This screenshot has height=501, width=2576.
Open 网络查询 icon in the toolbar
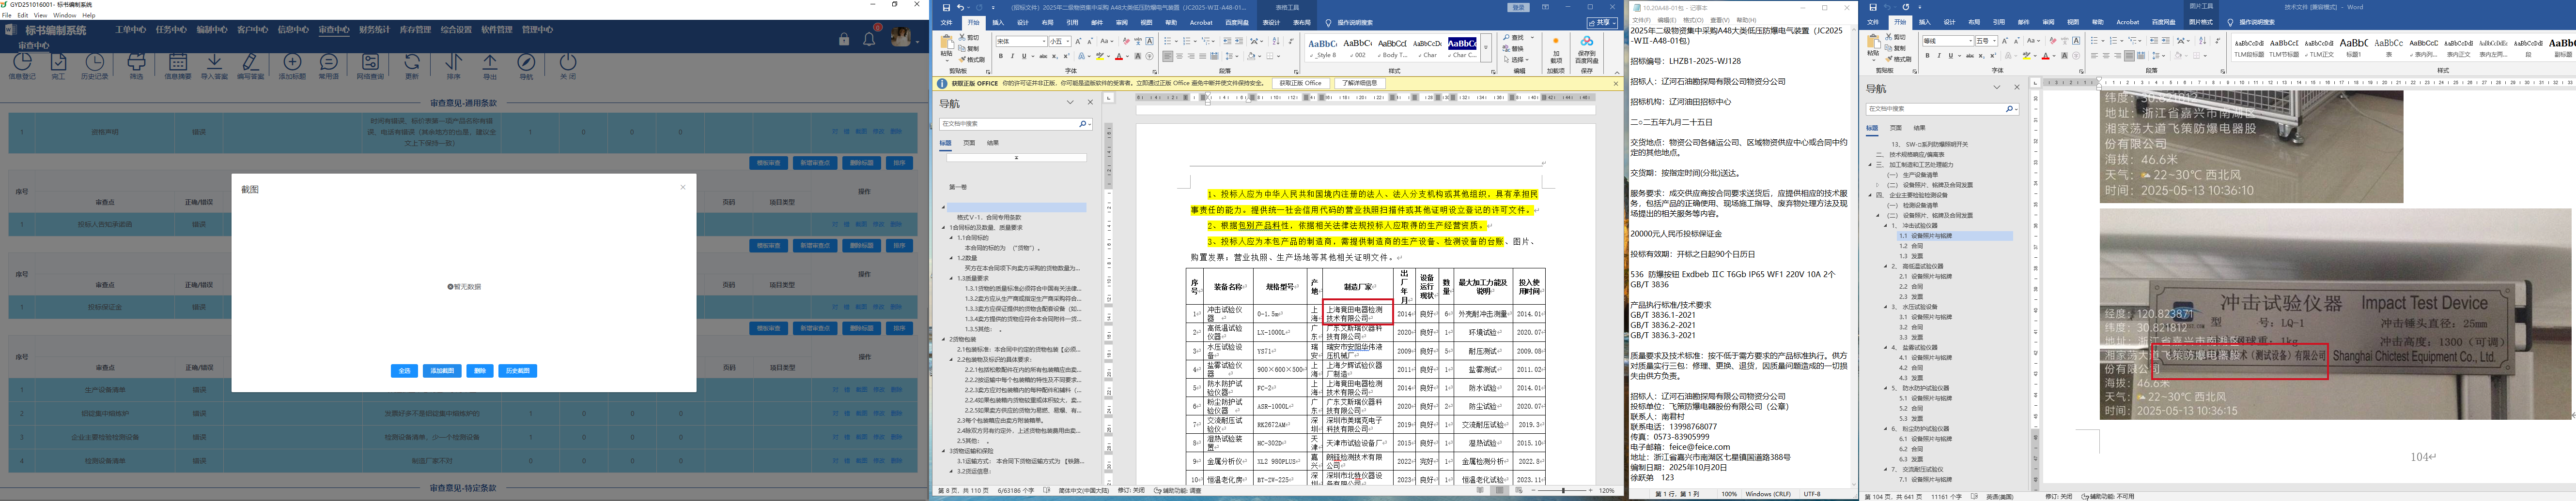click(x=370, y=63)
